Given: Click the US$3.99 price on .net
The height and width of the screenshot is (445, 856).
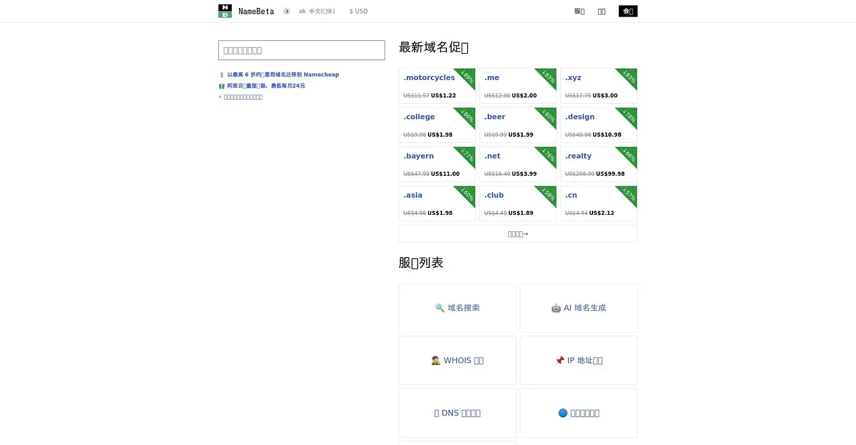Looking at the screenshot, I should point(524,174).
